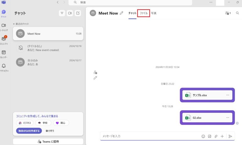Open more options for サンプル.xlsx
The height and width of the screenshot is (145, 242).
(x=228, y=95)
